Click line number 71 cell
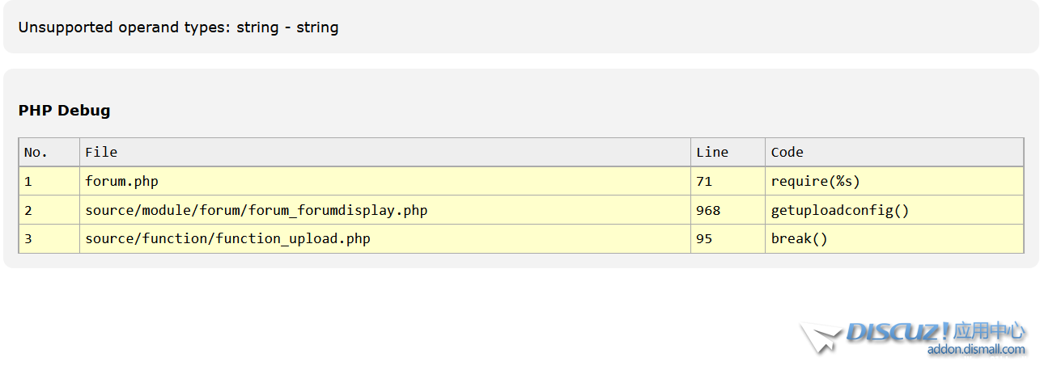This screenshot has width=1040, height=370. 704,181
